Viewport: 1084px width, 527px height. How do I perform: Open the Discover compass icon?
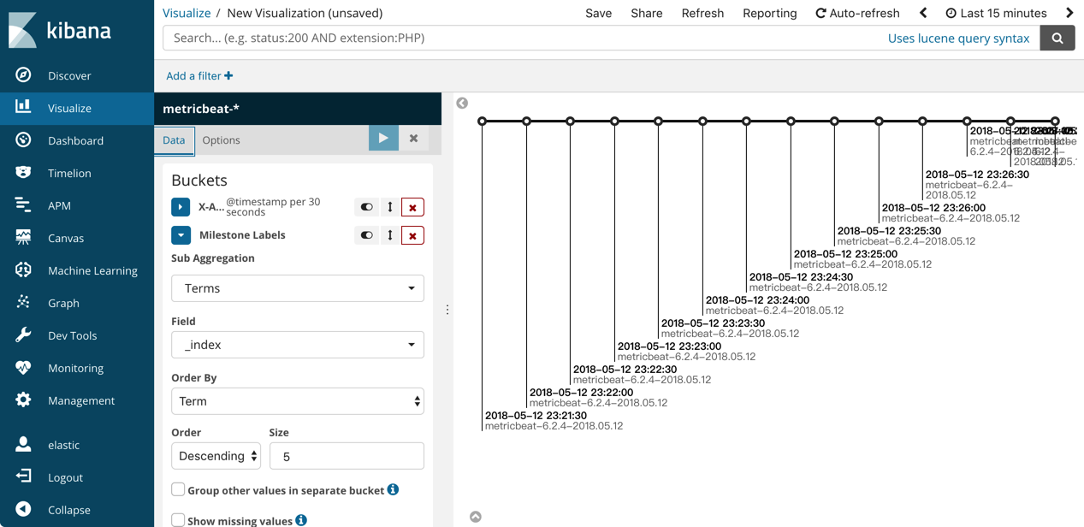pos(23,75)
